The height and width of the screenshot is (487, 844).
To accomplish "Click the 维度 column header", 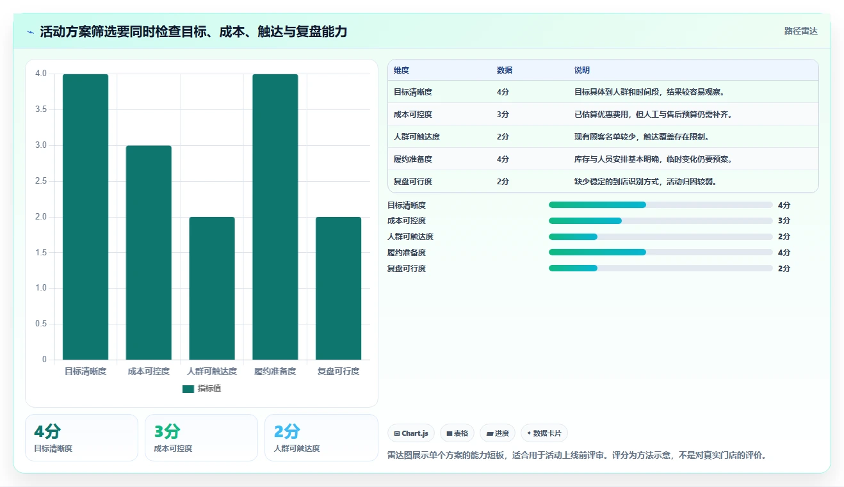I will pos(402,70).
